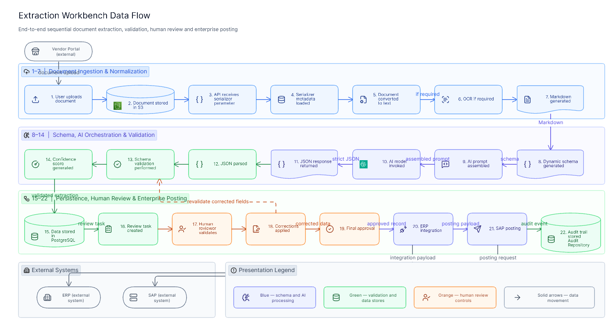Image resolution: width=615 pixels, height=329 pixels.
Task: Click the Vendor Portal storefront icon
Action: (x=36, y=52)
